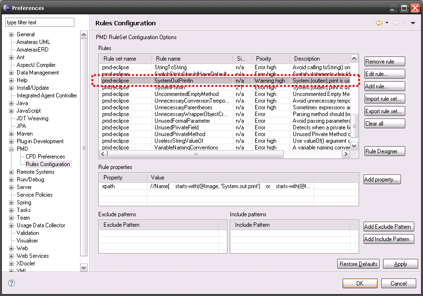This screenshot has height=296, width=423.
Task: Click the Remove rule button
Action: click(x=384, y=62)
